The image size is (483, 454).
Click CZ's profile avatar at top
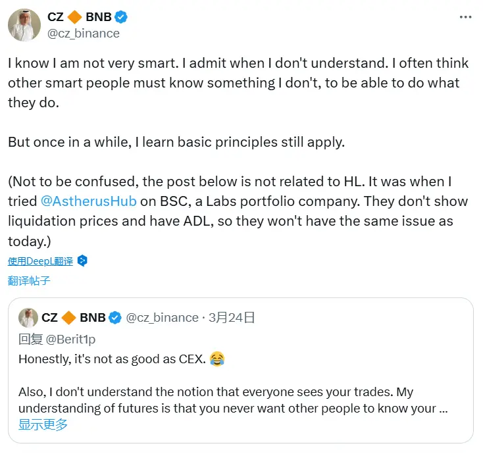point(24,25)
